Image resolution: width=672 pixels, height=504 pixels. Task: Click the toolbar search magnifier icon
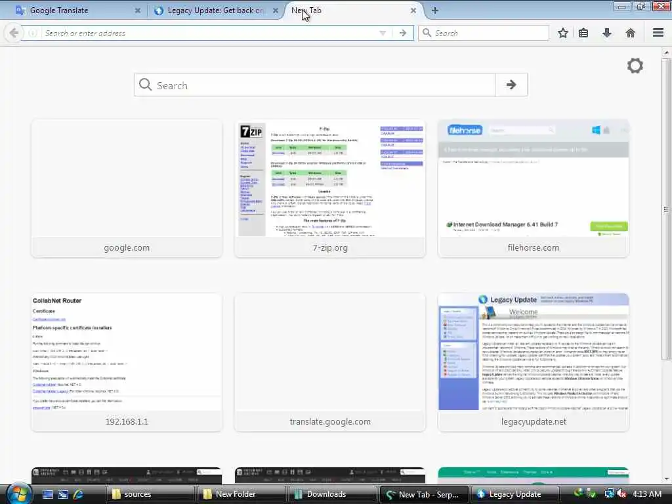click(x=427, y=33)
